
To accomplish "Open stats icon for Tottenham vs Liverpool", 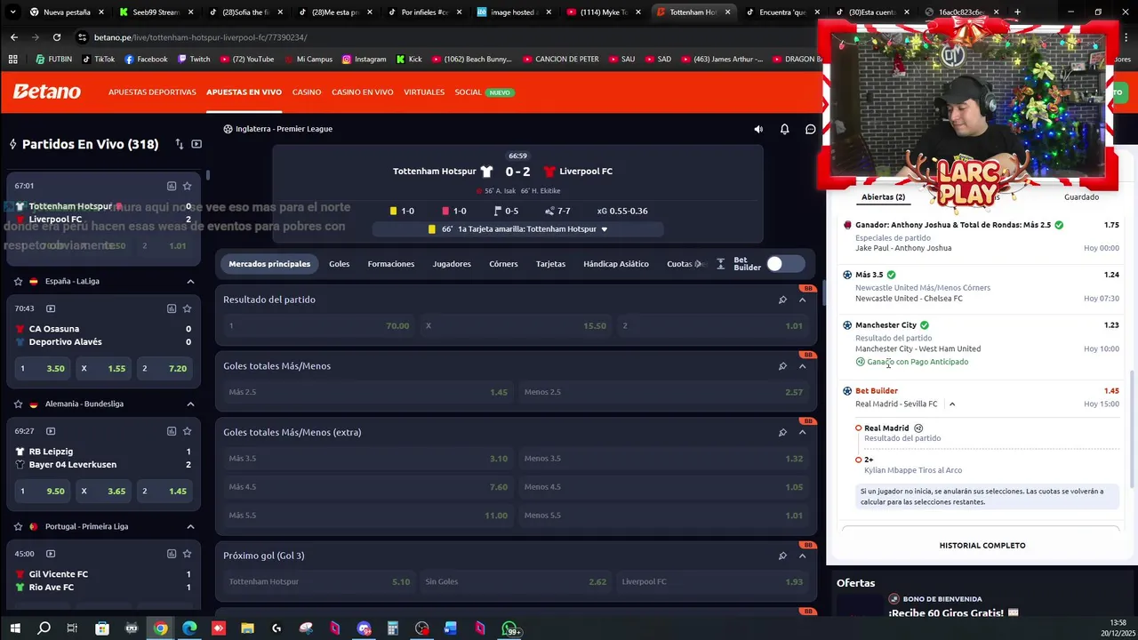I will tap(172, 186).
